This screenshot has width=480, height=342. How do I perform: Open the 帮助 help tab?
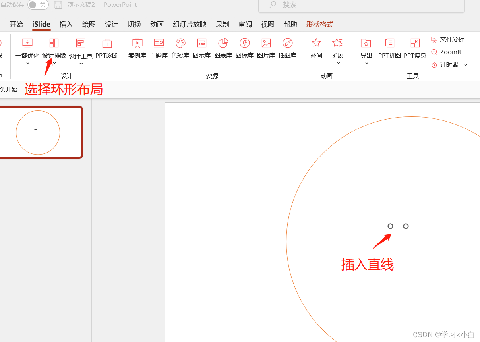point(290,25)
